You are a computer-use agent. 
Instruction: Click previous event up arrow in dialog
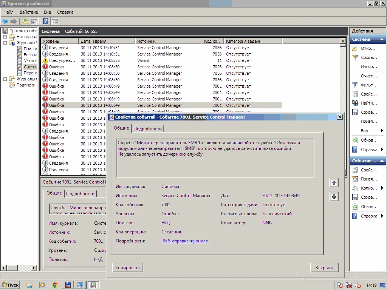[x=334, y=183]
